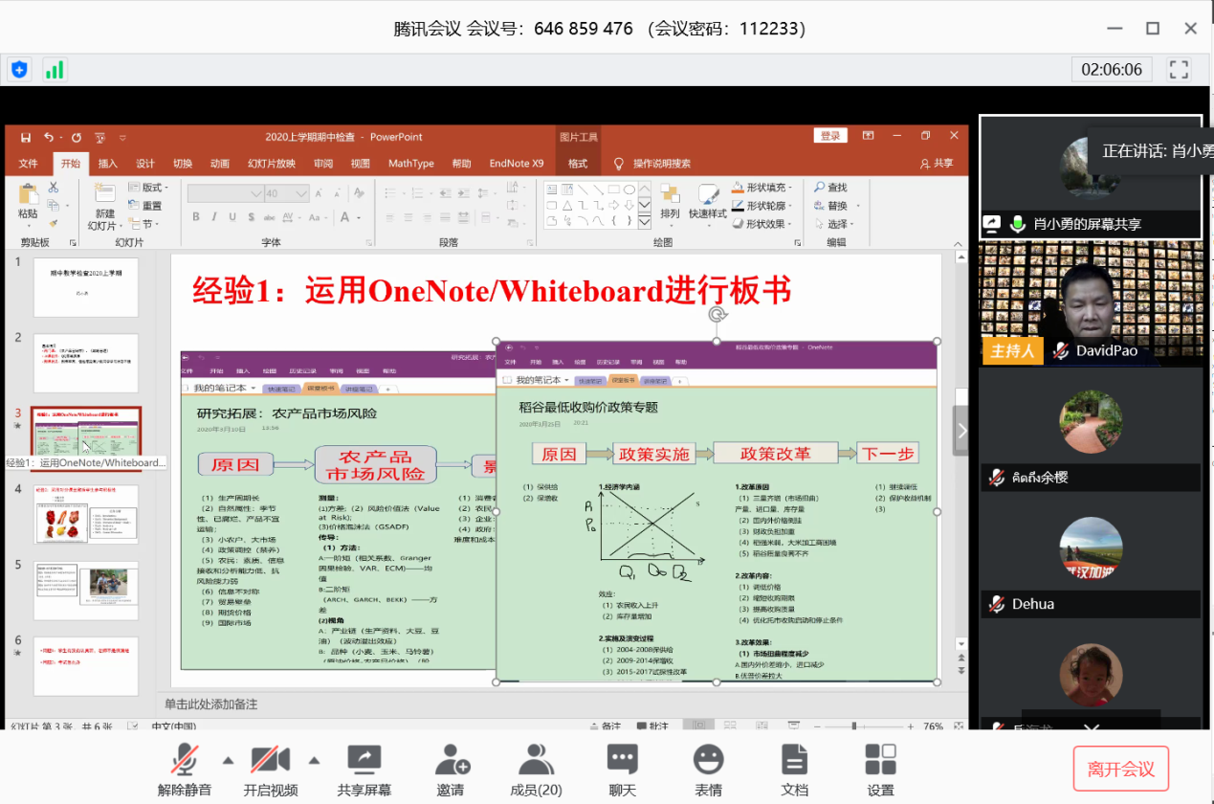Toggle Underline formatting in PowerPoint
The height and width of the screenshot is (804, 1214).
[x=234, y=217]
